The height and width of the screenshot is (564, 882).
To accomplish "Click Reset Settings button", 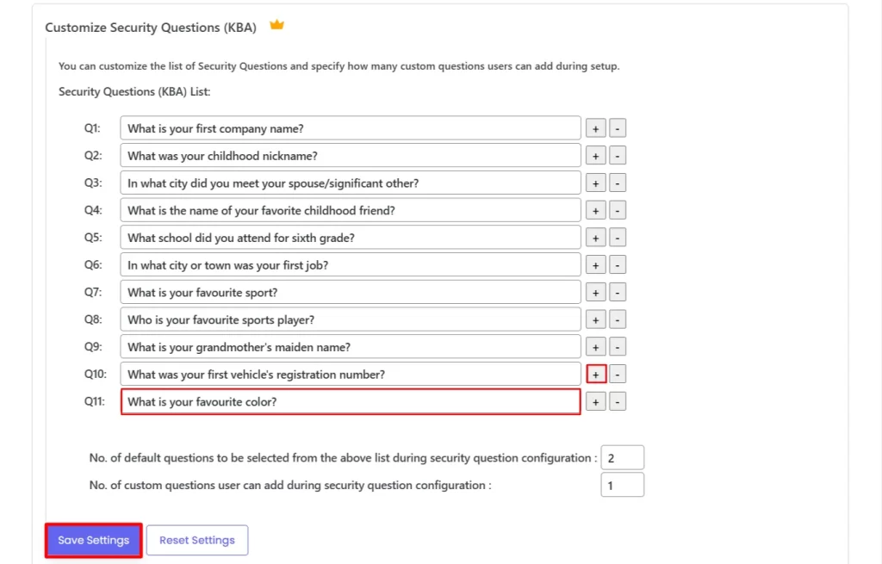I will pos(197,541).
